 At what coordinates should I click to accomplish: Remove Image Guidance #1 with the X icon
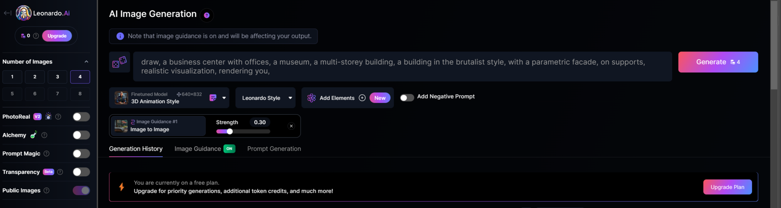[x=291, y=126]
